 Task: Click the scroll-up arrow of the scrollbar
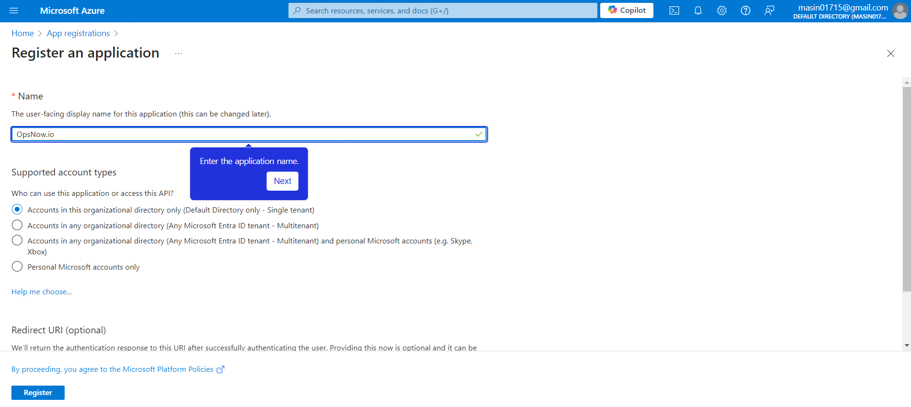click(x=907, y=82)
